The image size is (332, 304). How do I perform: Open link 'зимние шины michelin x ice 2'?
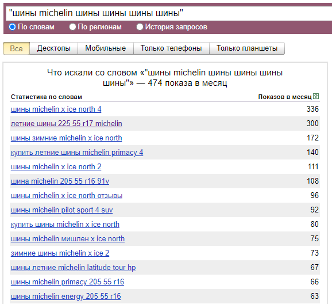coord(60,253)
